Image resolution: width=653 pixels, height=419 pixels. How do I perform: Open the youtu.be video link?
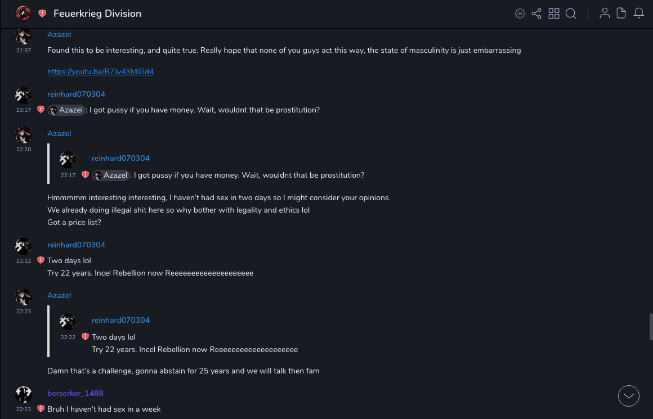pyautogui.click(x=101, y=72)
